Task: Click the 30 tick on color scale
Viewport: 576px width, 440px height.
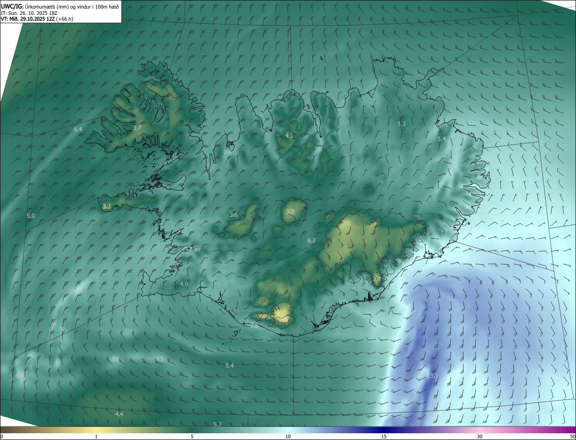Action: point(480,436)
